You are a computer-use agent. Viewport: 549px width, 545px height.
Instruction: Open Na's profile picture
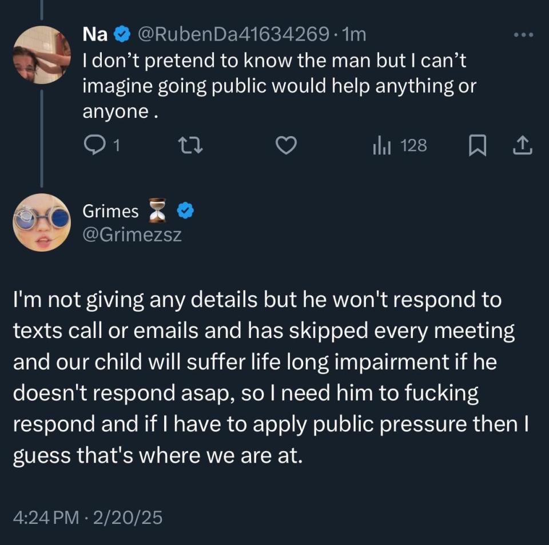[x=42, y=55]
